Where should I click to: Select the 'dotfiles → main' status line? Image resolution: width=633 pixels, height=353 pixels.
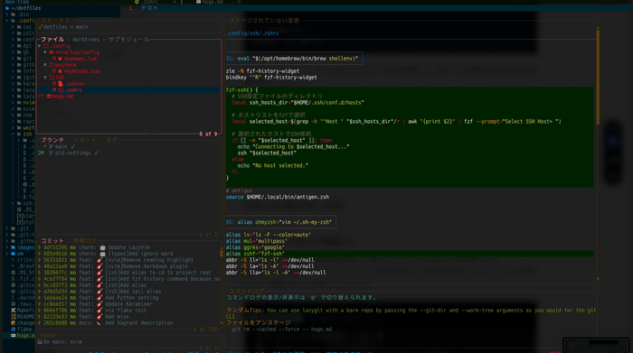coord(65,27)
